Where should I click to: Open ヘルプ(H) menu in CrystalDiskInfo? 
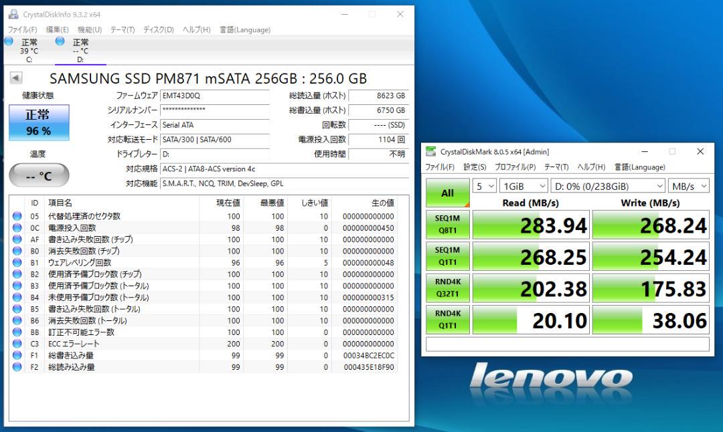coord(196,30)
